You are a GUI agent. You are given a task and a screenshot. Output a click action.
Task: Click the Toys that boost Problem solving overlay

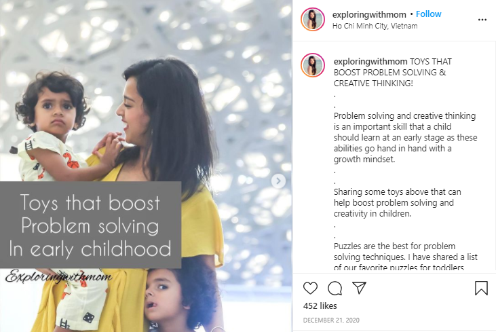coord(90,225)
